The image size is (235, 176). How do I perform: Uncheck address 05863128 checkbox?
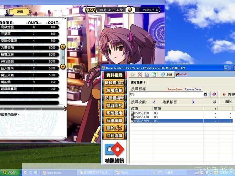132,113
